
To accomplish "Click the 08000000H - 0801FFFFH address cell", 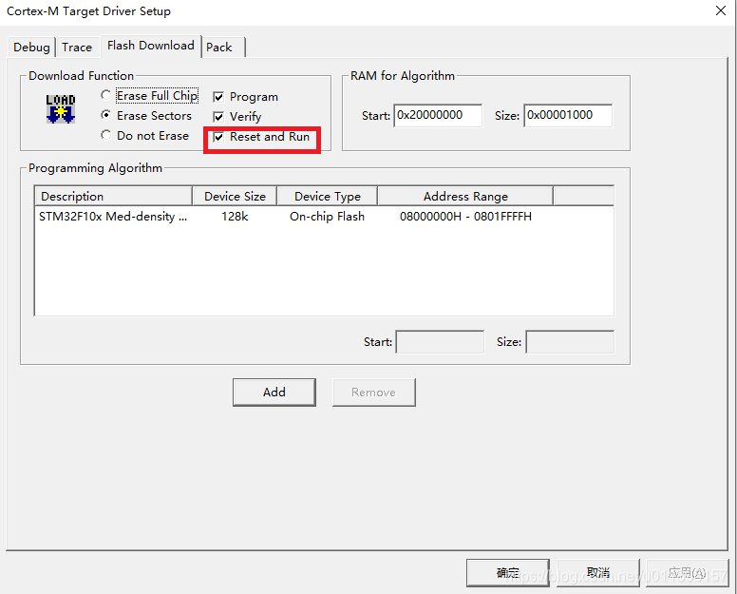I will 465,217.
